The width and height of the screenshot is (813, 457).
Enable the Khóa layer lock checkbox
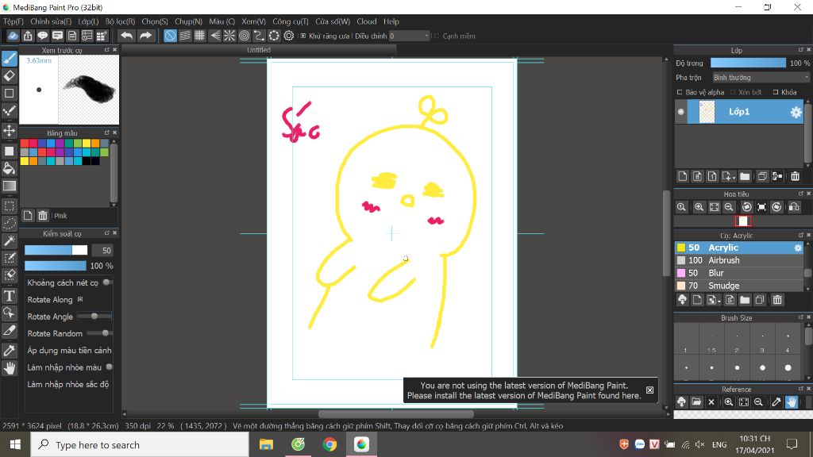point(776,92)
